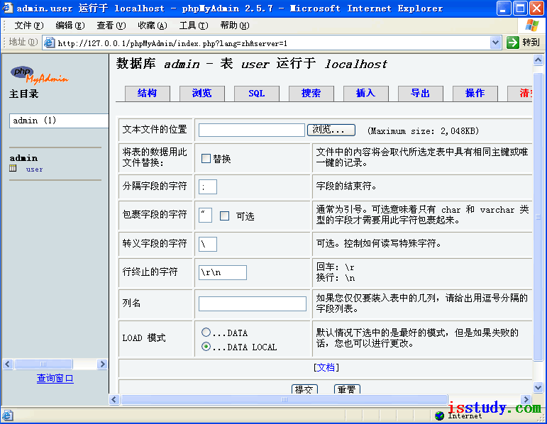Click the green Go arrow button
Image resolution: width=547 pixels, height=424 pixels.
513,43
